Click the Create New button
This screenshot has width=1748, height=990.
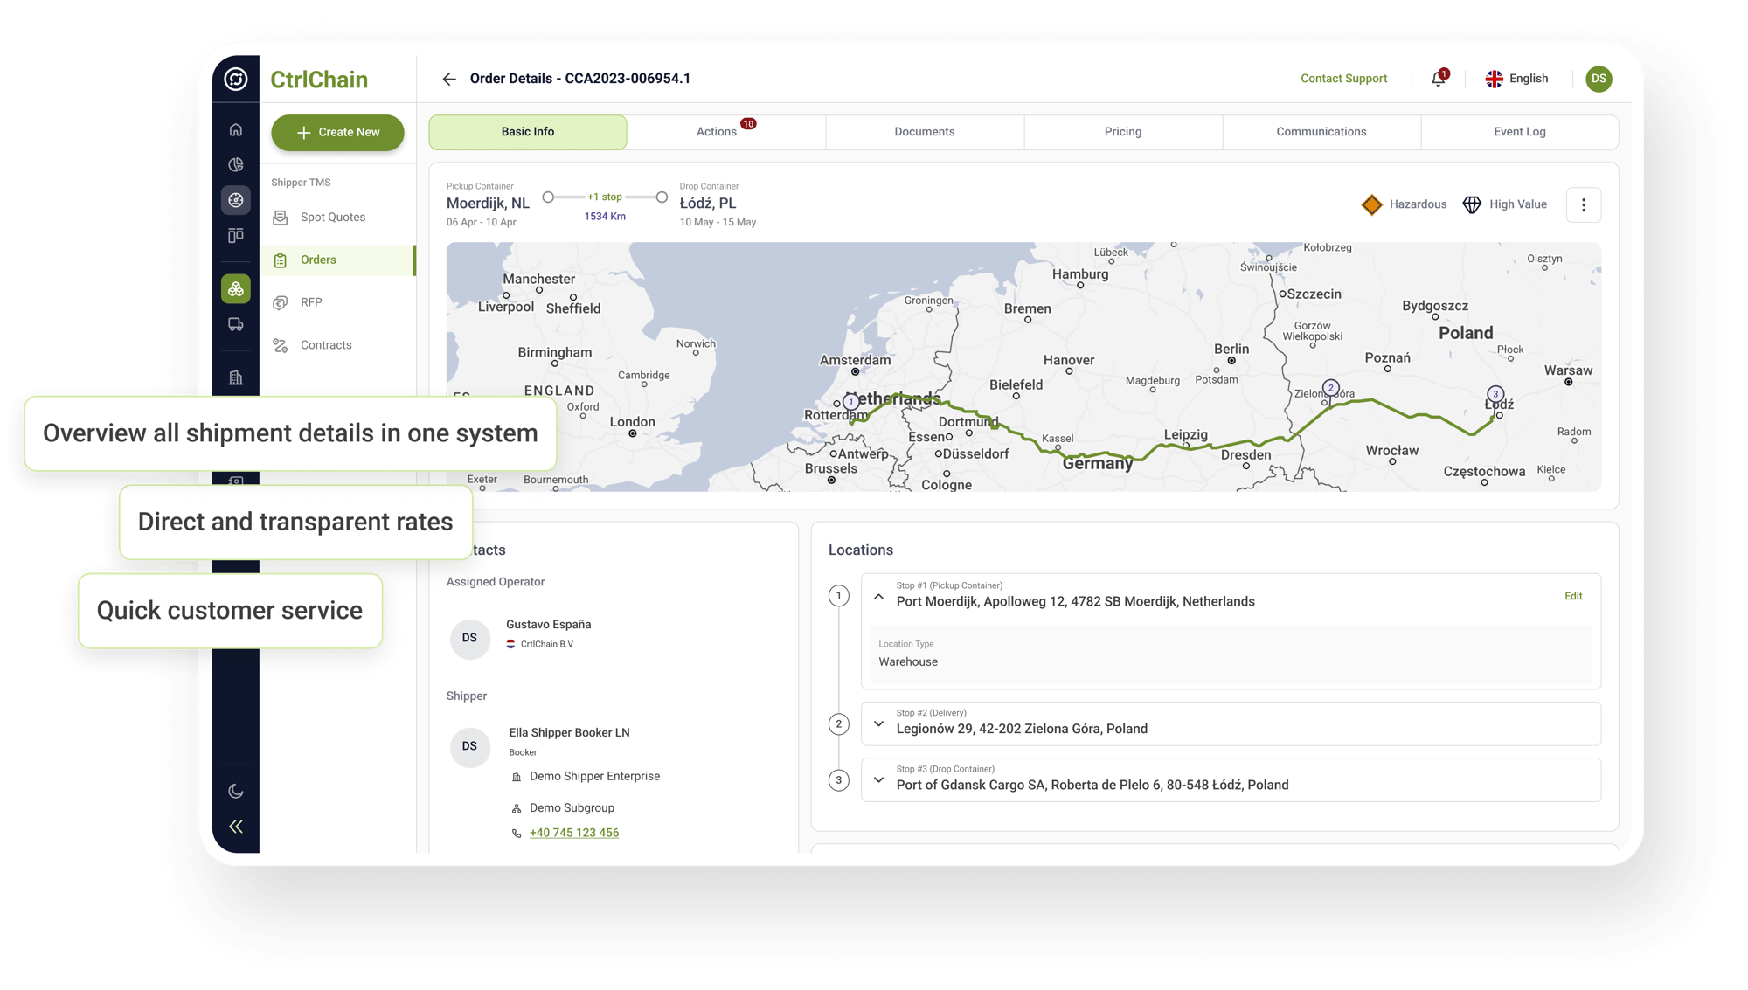(337, 133)
